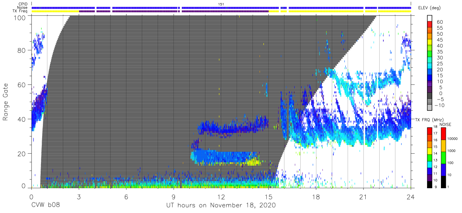Click UT hour axis label '6'

pos(126,196)
